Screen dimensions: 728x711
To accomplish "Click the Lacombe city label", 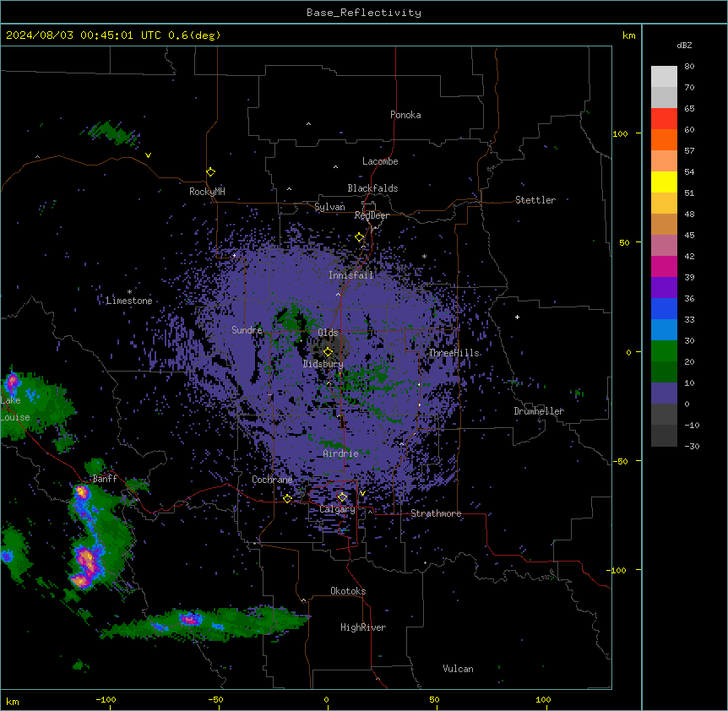I will pyautogui.click(x=380, y=161).
